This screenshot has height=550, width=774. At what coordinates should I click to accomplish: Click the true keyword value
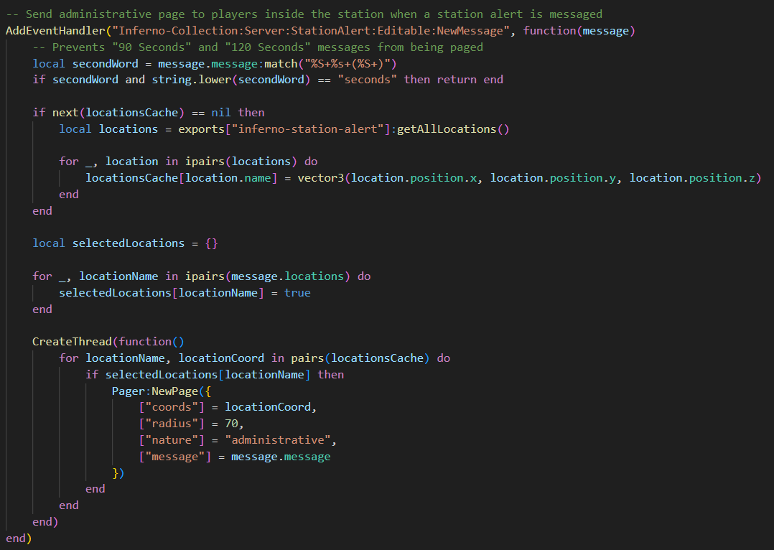tap(297, 293)
